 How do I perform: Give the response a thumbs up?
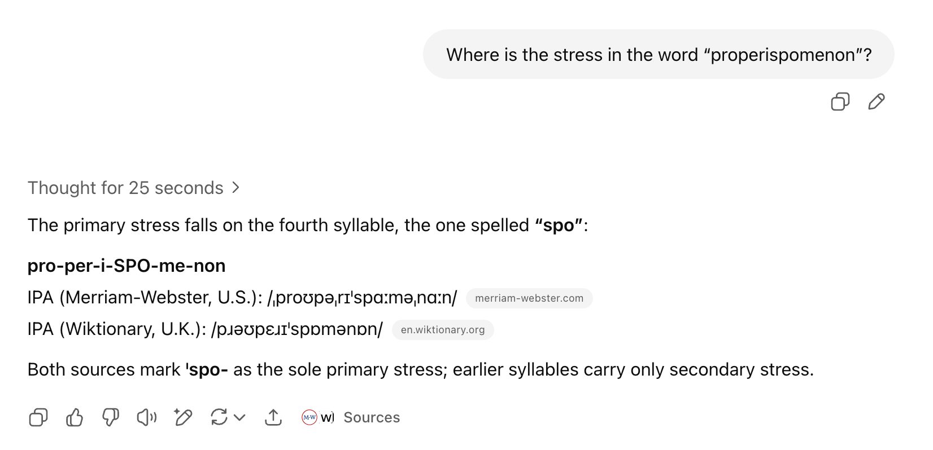coord(75,417)
